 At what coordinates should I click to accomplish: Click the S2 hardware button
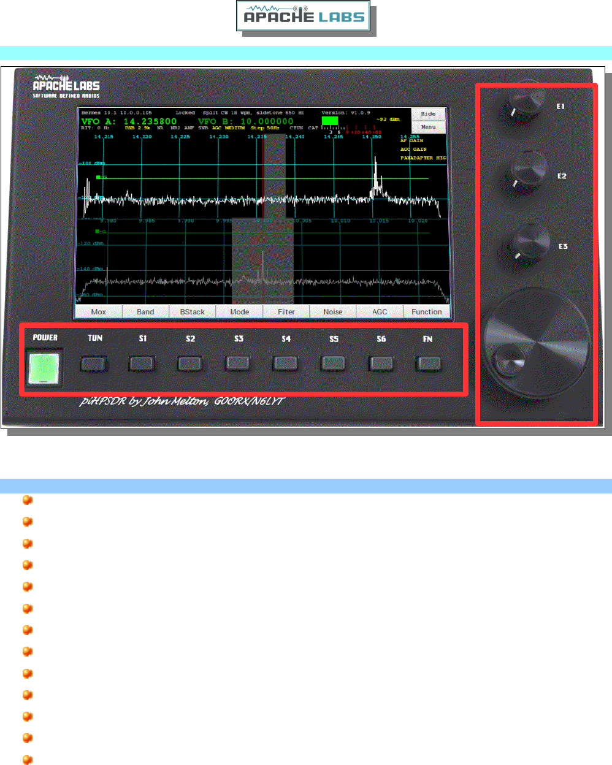coord(189,364)
